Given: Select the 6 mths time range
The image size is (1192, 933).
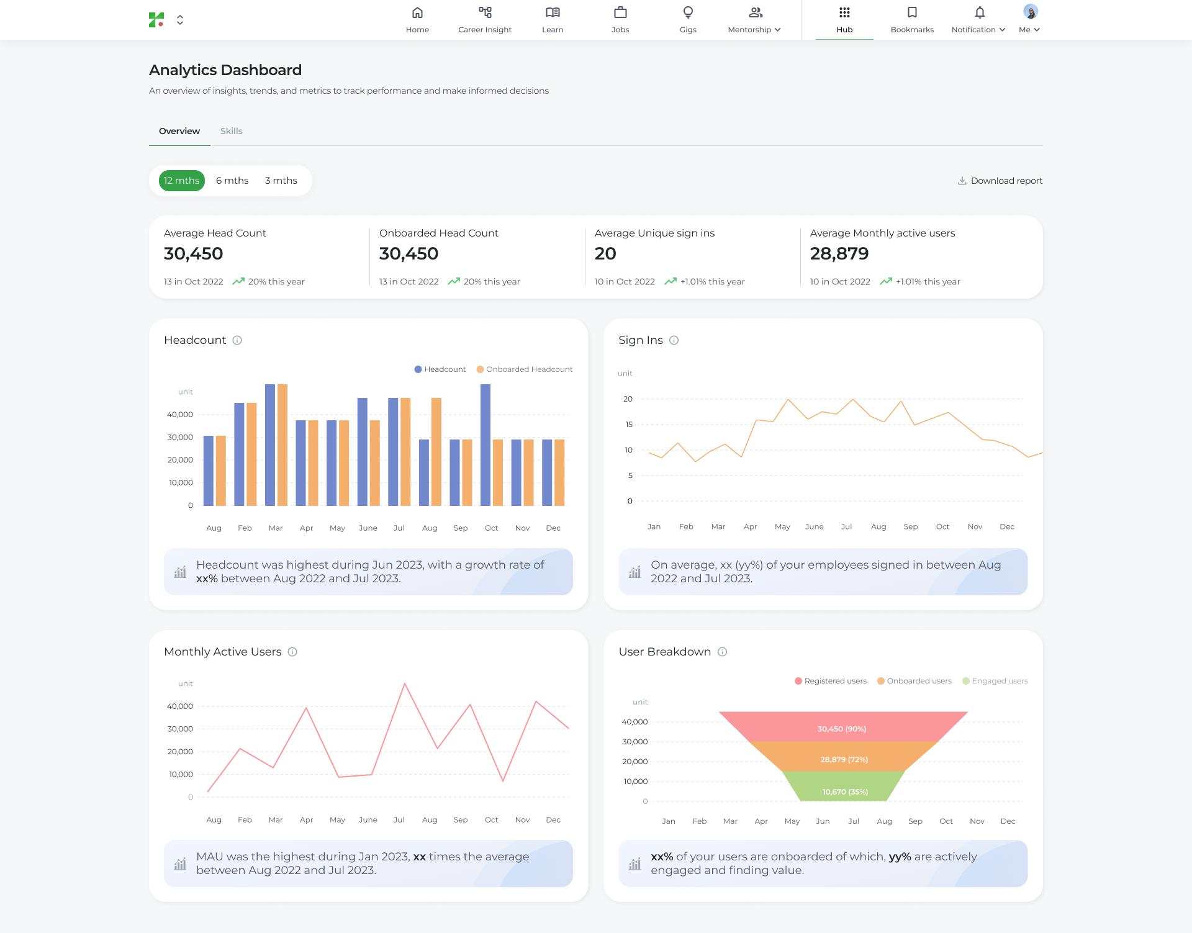Looking at the screenshot, I should (232, 181).
